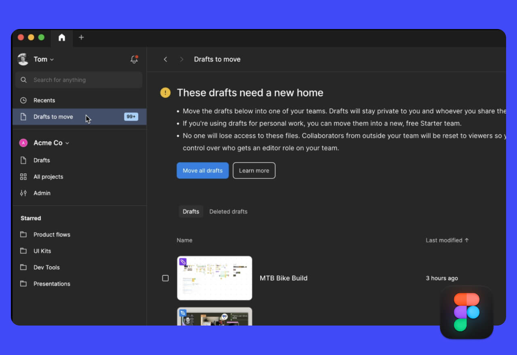Click the Admin sliders icon

pos(23,193)
